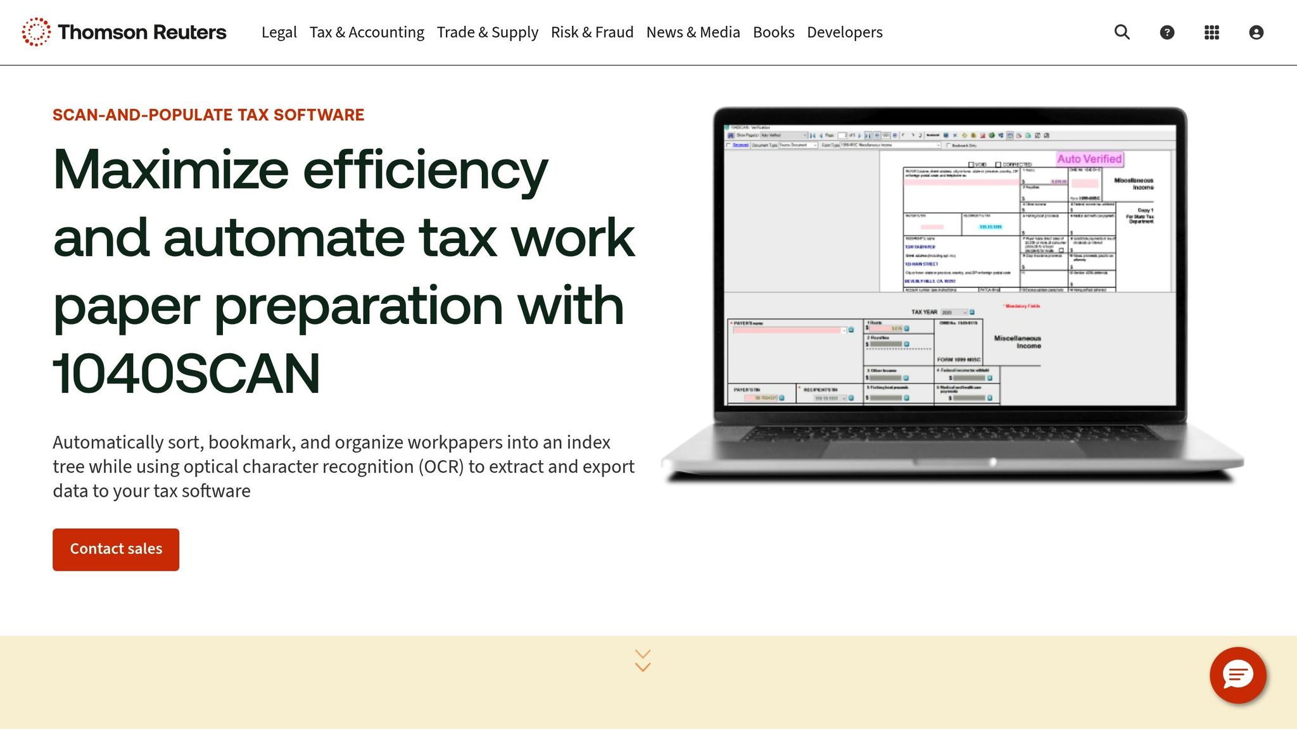Open the Tax & Accounting menu
1297x729 pixels.
click(x=367, y=32)
